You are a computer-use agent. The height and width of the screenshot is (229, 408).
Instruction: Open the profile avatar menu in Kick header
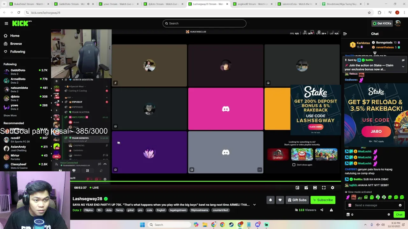point(397,23)
